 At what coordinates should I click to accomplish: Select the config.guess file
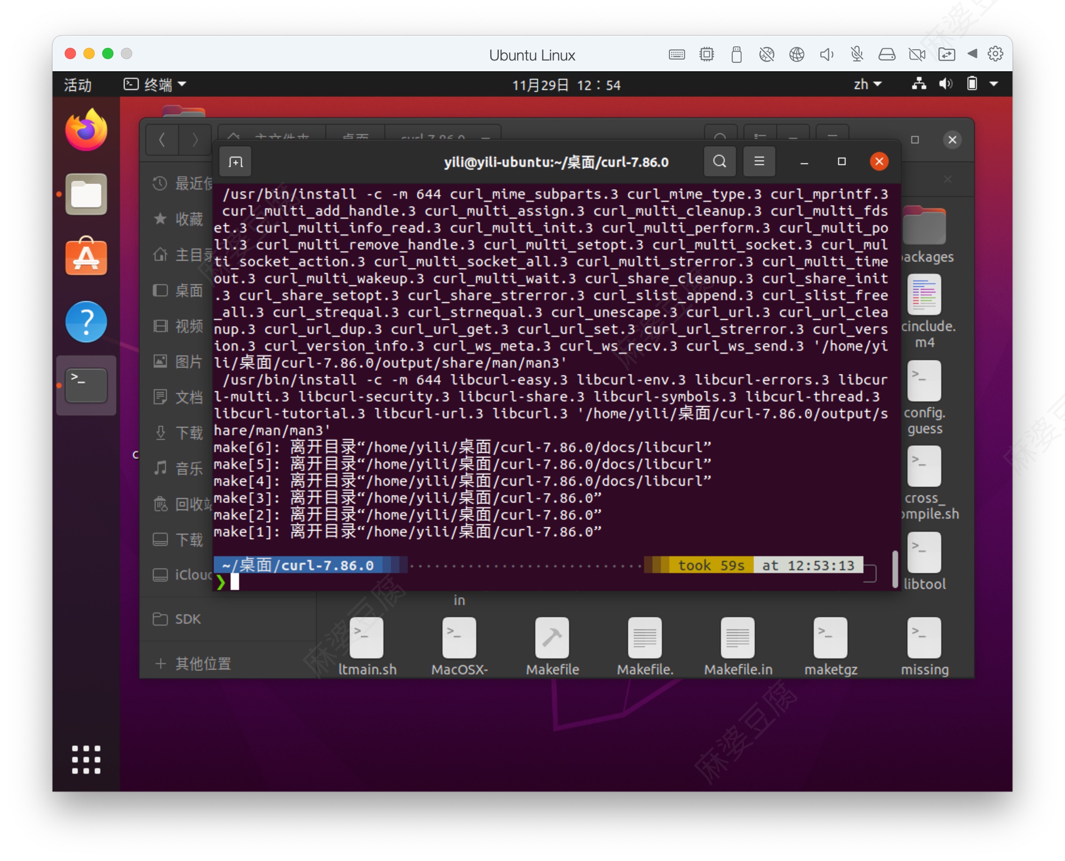pyautogui.click(x=924, y=398)
